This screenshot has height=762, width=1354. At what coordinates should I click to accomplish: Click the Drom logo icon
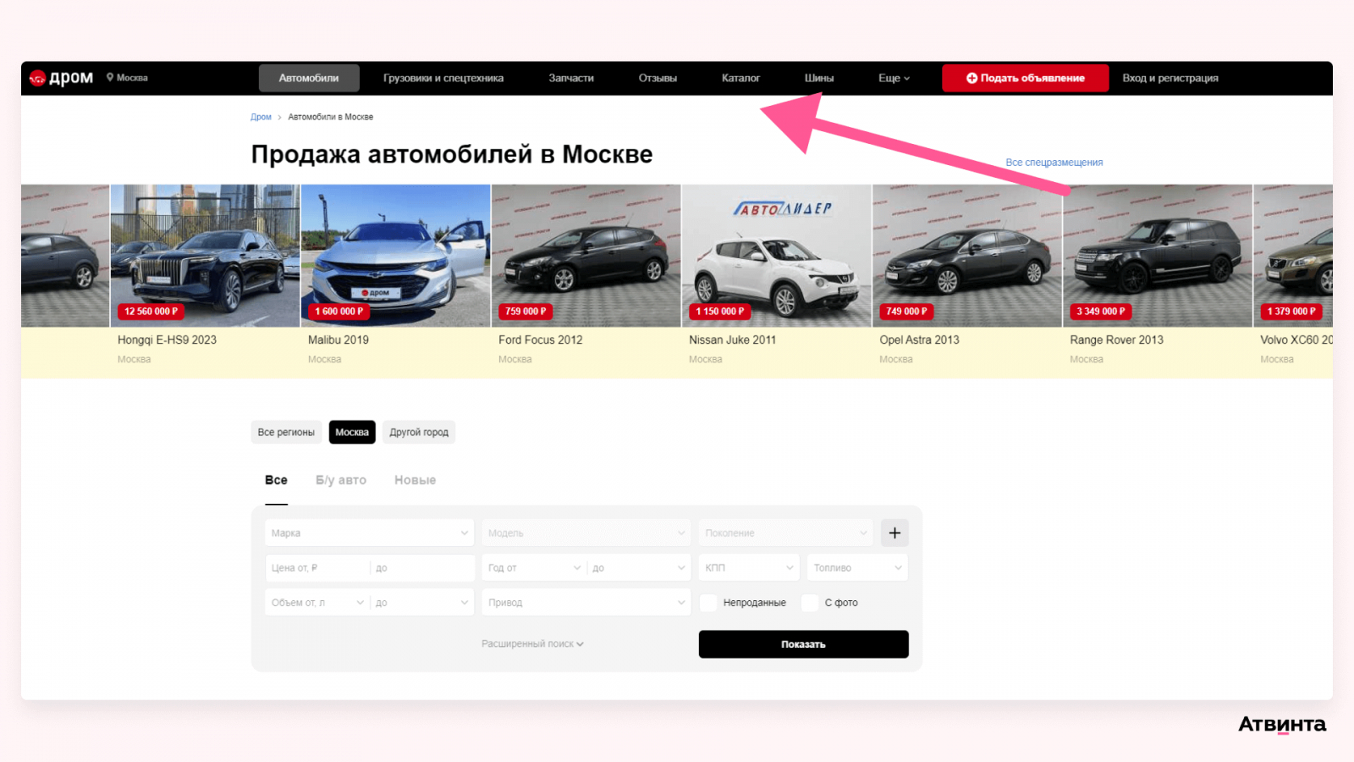pos(37,78)
